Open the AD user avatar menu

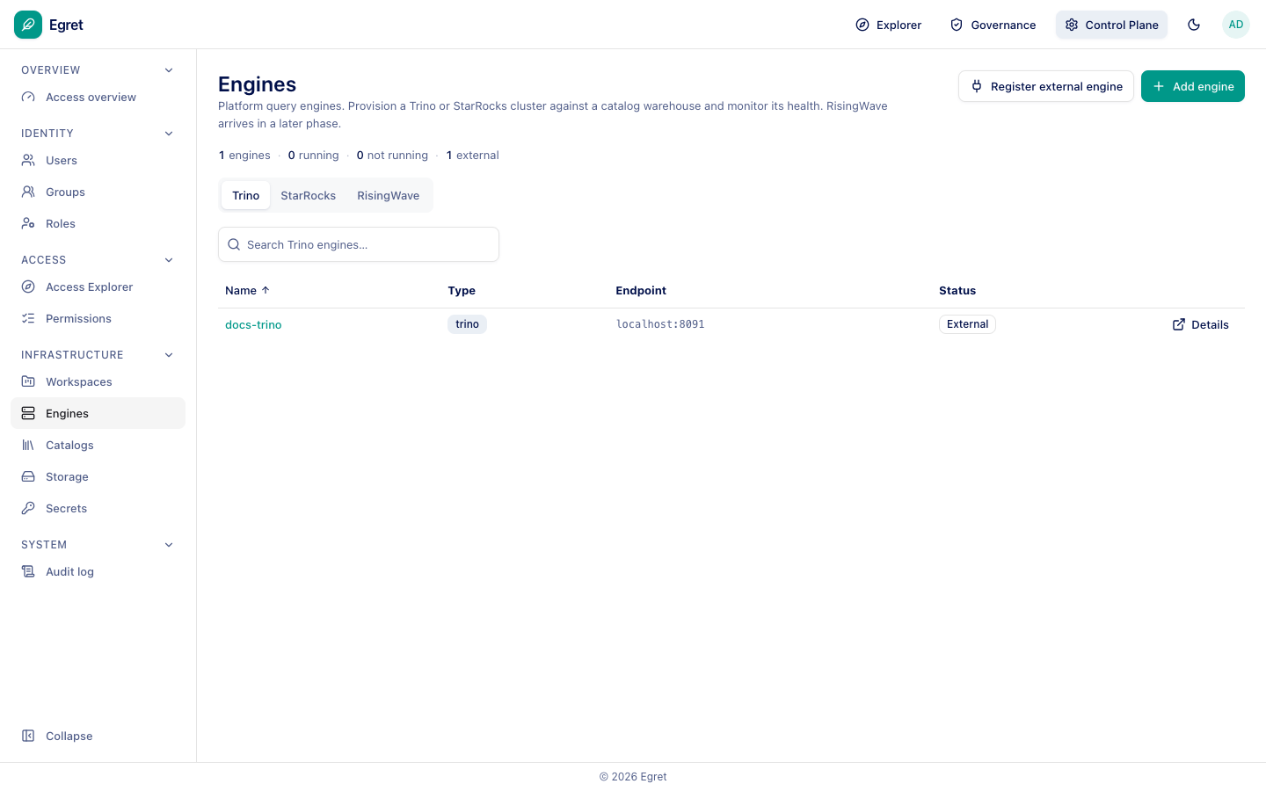click(1236, 25)
